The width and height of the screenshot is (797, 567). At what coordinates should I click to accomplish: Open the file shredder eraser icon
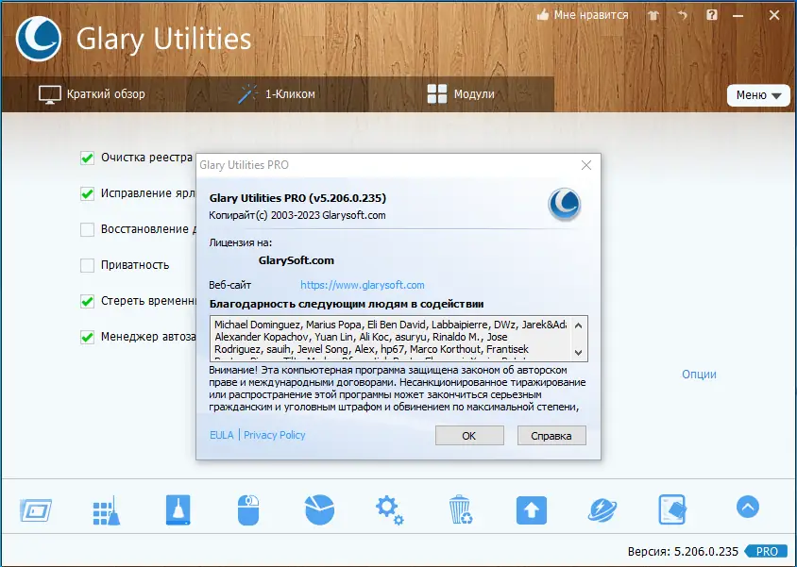coord(672,509)
